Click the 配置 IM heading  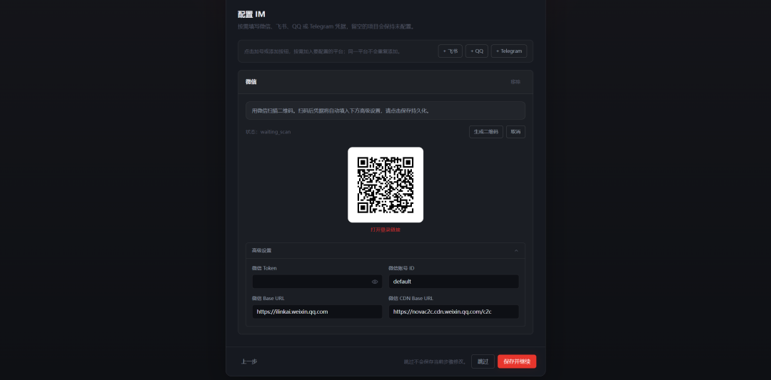click(x=251, y=14)
